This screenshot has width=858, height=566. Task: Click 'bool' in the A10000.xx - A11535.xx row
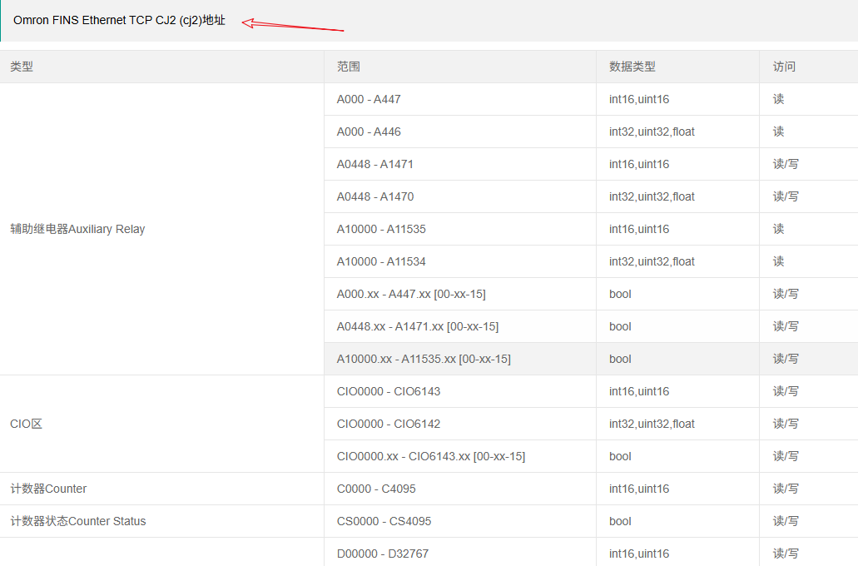pyautogui.click(x=620, y=359)
